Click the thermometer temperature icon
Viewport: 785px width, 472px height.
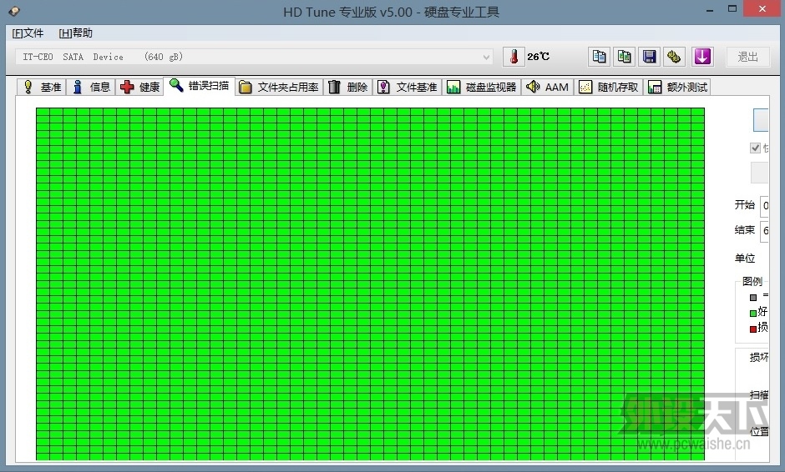514,57
